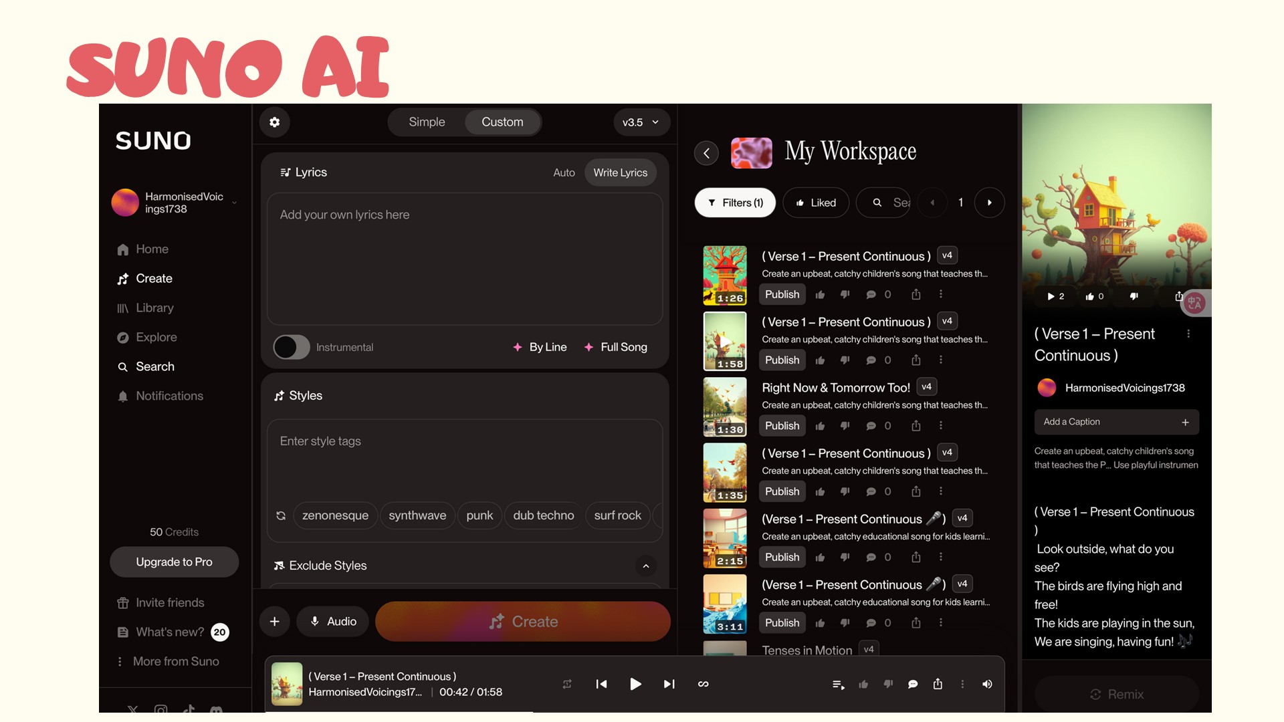Open more options for song lasting 2:15
This screenshot has width=1284, height=722.
click(x=941, y=557)
